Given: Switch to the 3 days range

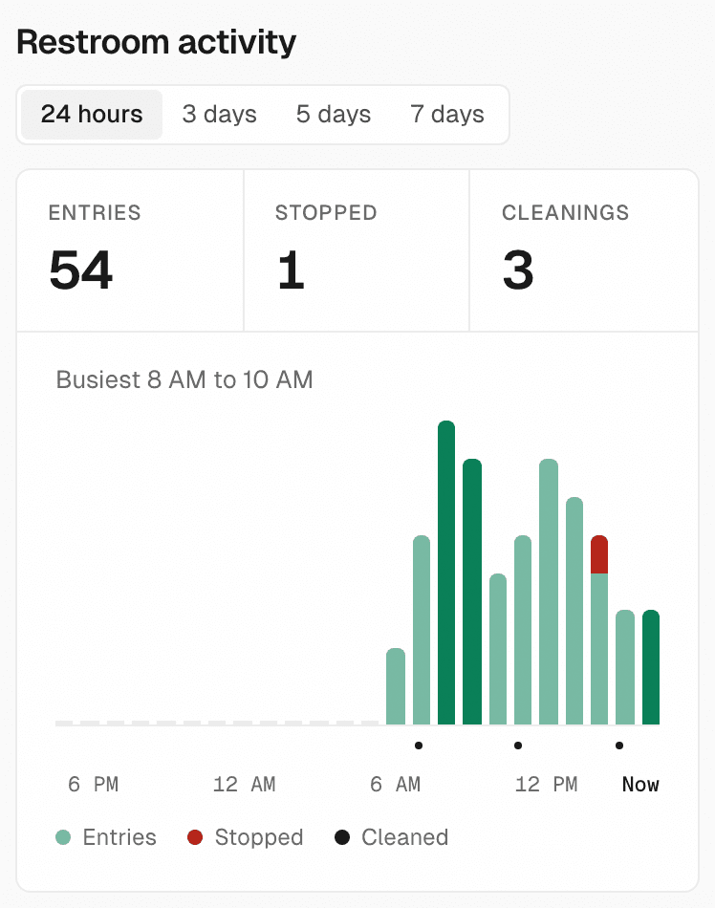Looking at the screenshot, I should [x=220, y=114].
